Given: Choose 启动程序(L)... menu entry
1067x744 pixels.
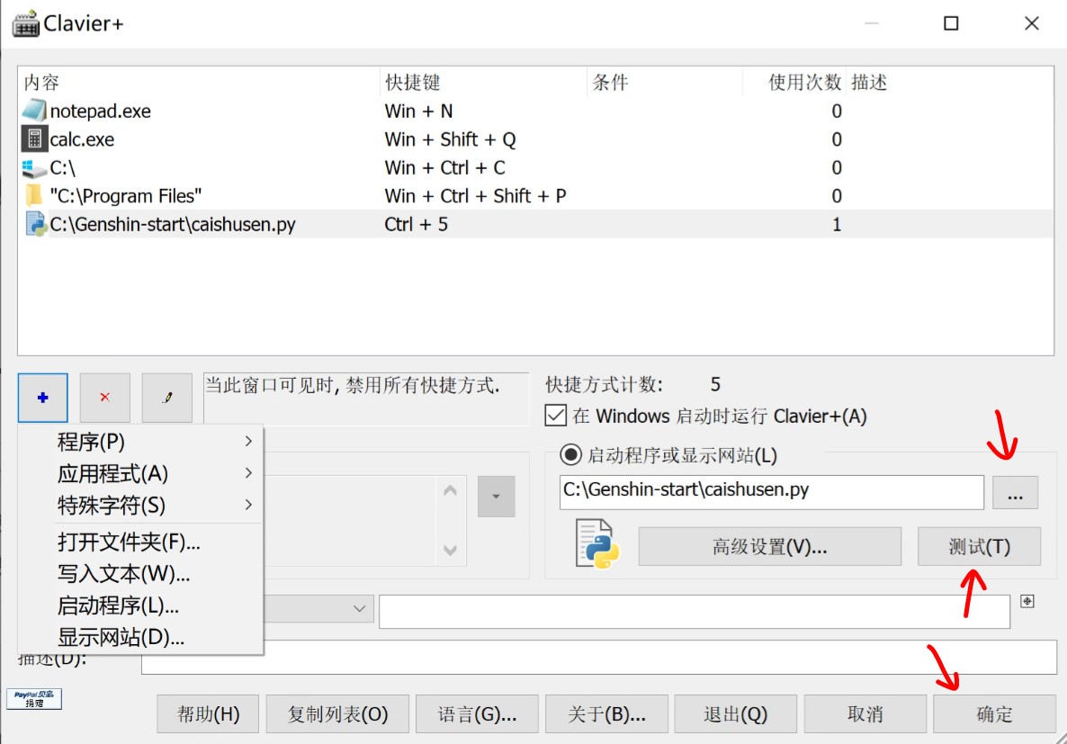Looking at the screenshot, I should coord(140,605).
